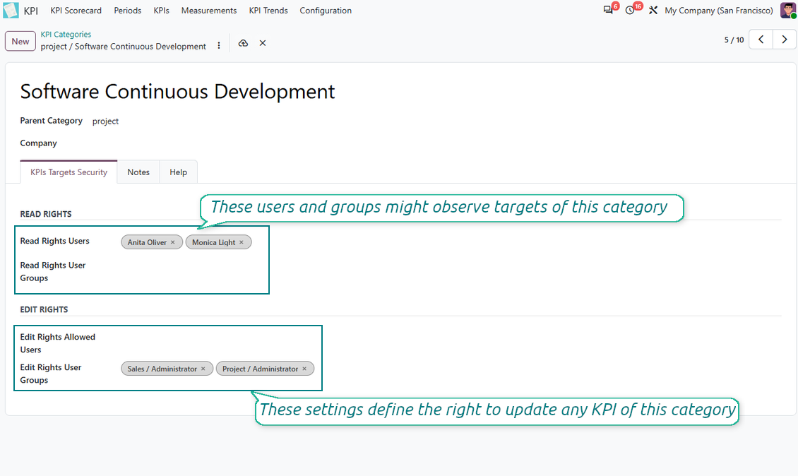This screenshot has height=476, width=798.
Task: Open the KPI Scorecard menu
Action: click(x=76, y=10)
